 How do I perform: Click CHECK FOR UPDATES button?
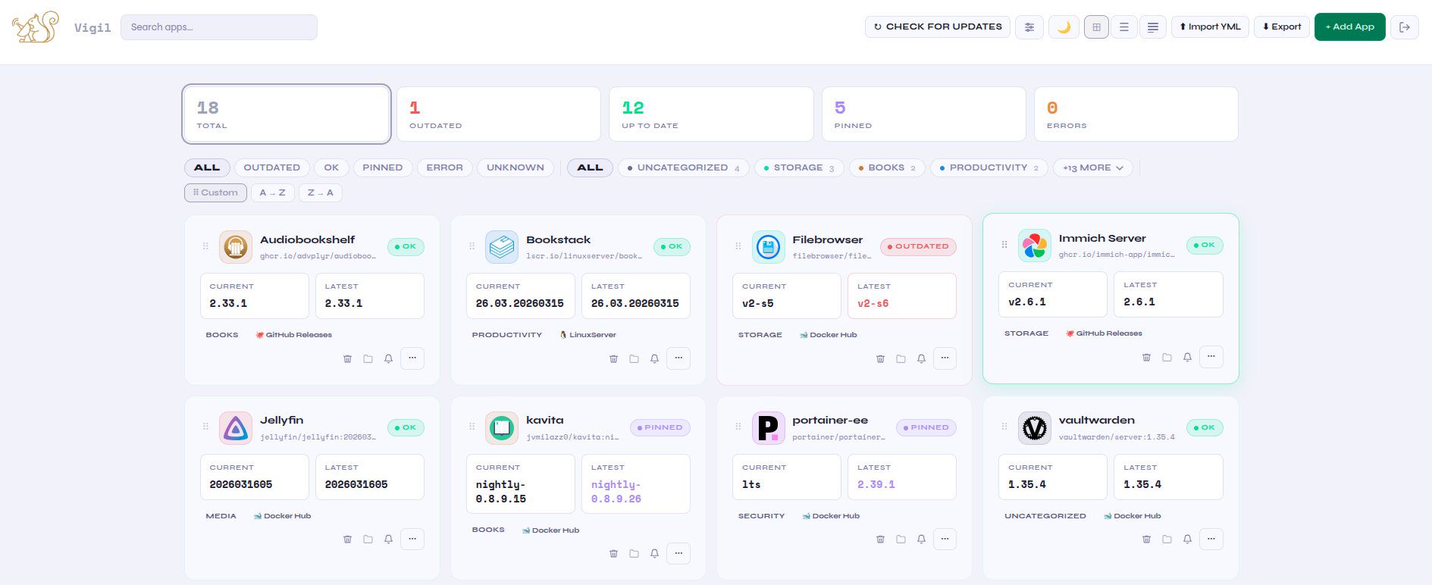[937, 27]
